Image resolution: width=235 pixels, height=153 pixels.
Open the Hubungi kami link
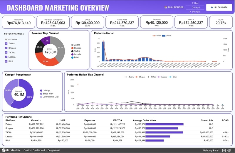point(211,150)
